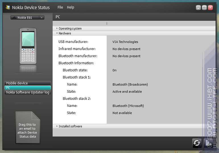This screenshot has width=219, height=153.
Task: Open the Nokia Software Updater log tab
Action: click(28, 92)
